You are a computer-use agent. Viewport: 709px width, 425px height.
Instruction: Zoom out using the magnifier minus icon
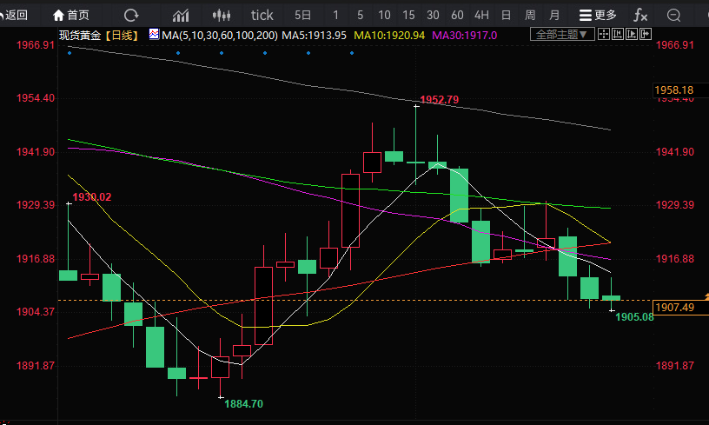(673, 15)
